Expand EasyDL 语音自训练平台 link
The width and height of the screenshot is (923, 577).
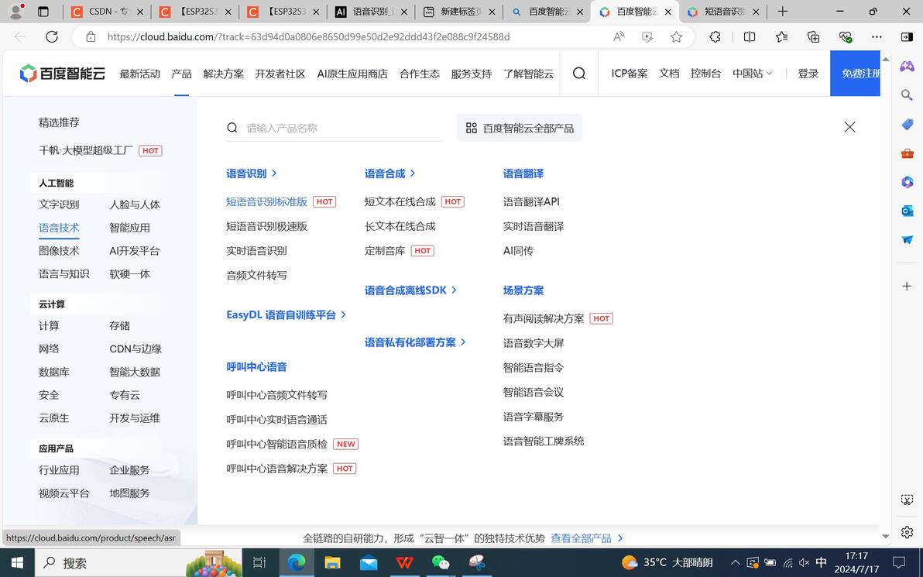click(286, 315)
